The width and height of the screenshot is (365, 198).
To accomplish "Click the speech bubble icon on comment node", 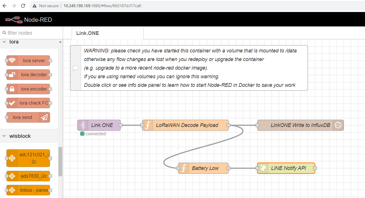I will [76, 68].
